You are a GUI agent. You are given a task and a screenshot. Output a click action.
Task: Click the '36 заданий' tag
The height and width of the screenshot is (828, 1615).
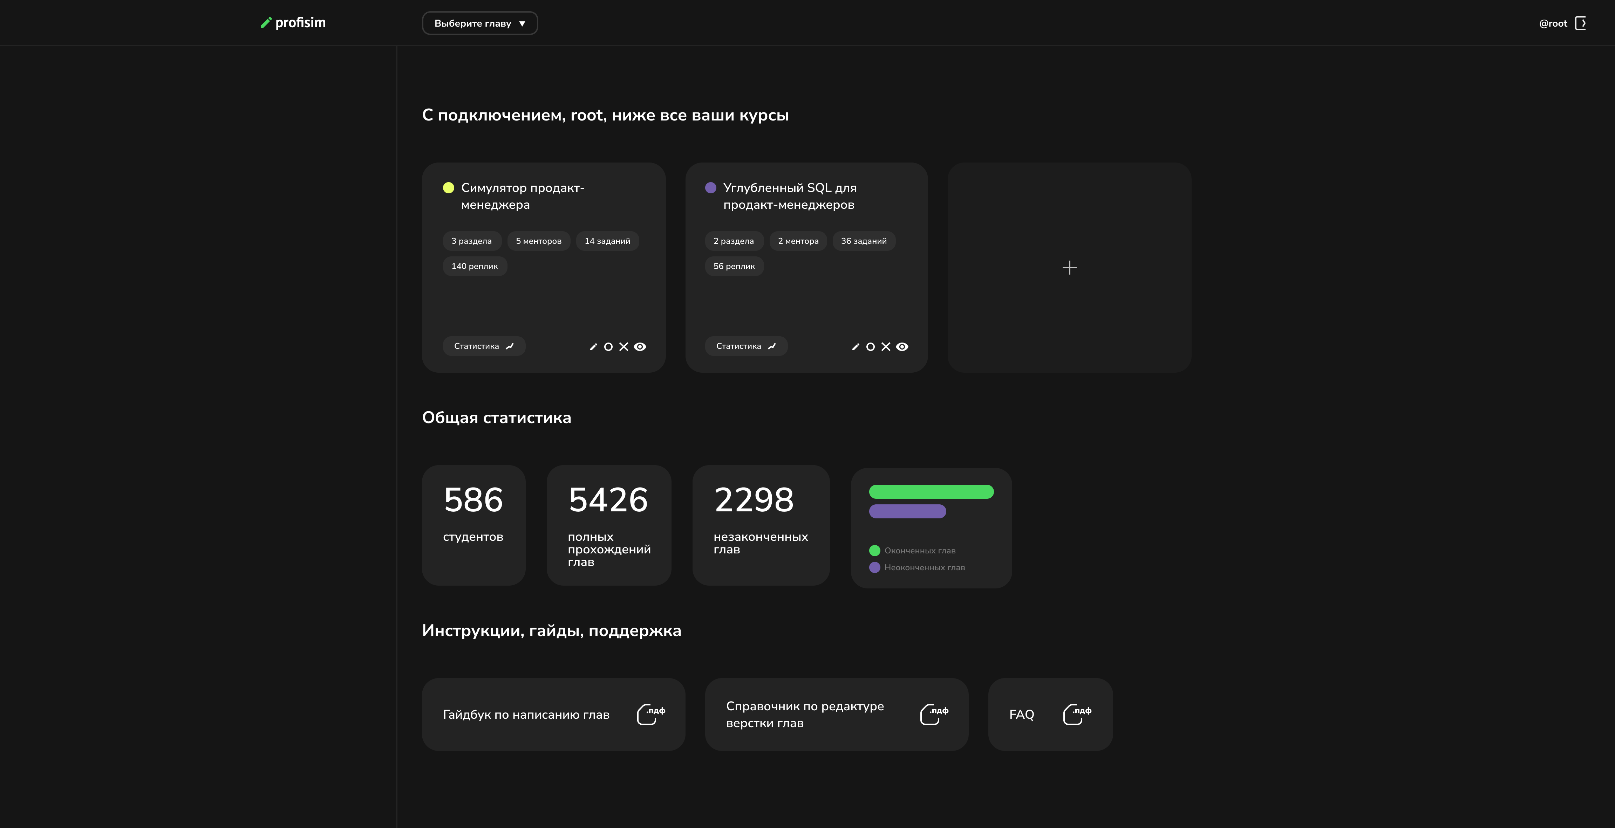click(864, 241)
